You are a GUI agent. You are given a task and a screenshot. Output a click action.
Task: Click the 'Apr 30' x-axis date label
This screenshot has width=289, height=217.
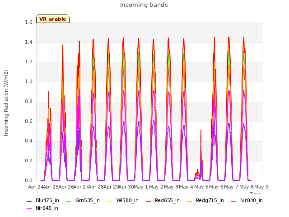(x=126, y=187)
